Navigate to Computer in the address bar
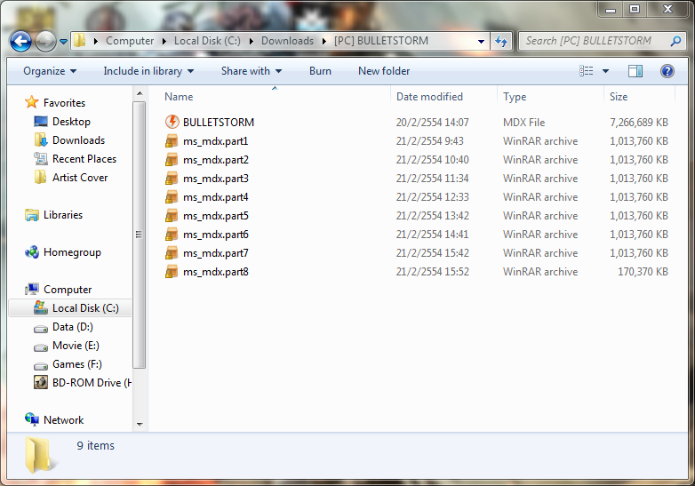This screenshot has height=486, width=695. point(130,41)
